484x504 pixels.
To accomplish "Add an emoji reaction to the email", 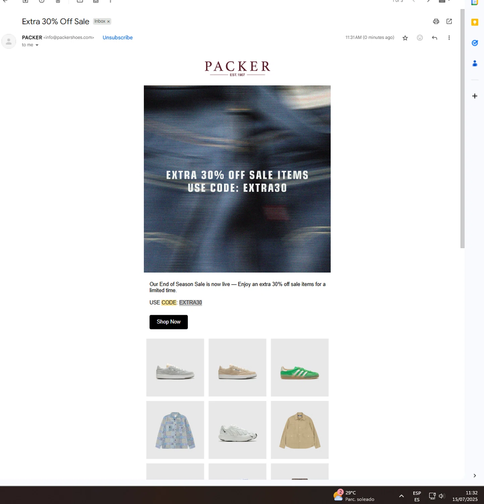I will tap(420, 38).
